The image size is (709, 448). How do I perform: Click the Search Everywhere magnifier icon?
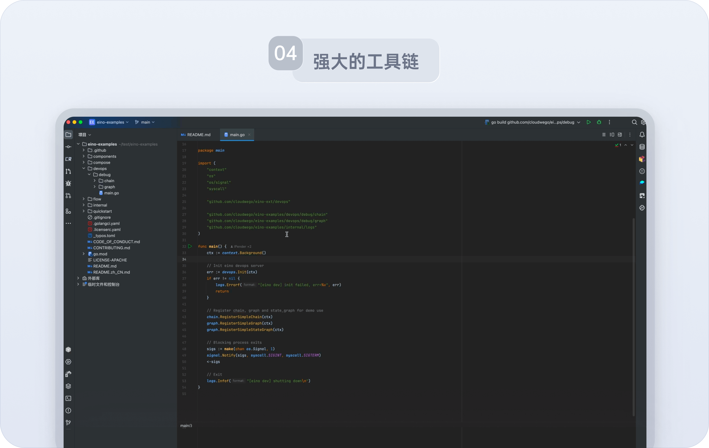pos(634,122)
